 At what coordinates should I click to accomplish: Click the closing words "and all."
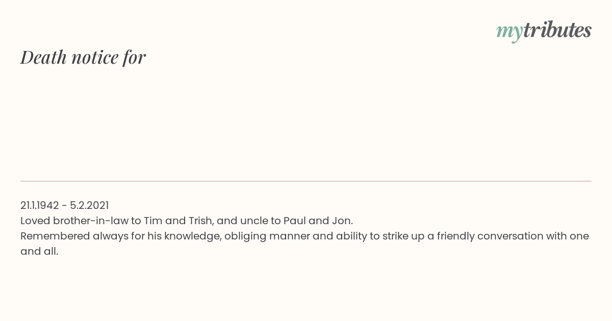[x=39, y=251]
